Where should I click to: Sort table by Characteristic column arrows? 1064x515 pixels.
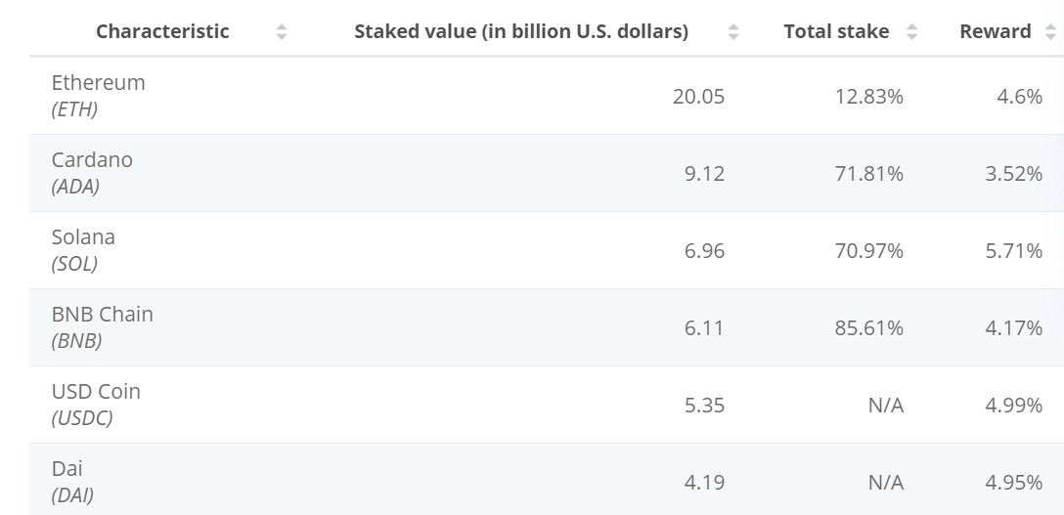pos(282,32)
